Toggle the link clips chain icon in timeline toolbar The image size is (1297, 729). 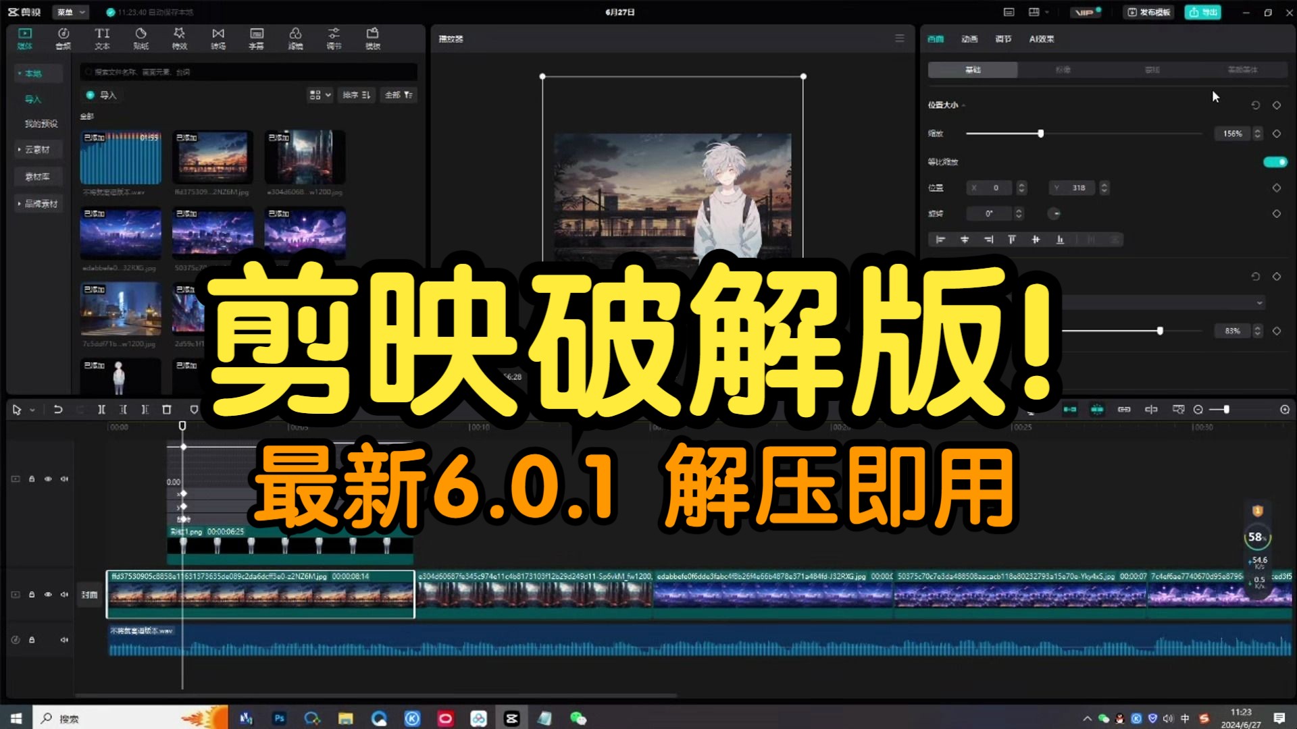(1124, 410)
